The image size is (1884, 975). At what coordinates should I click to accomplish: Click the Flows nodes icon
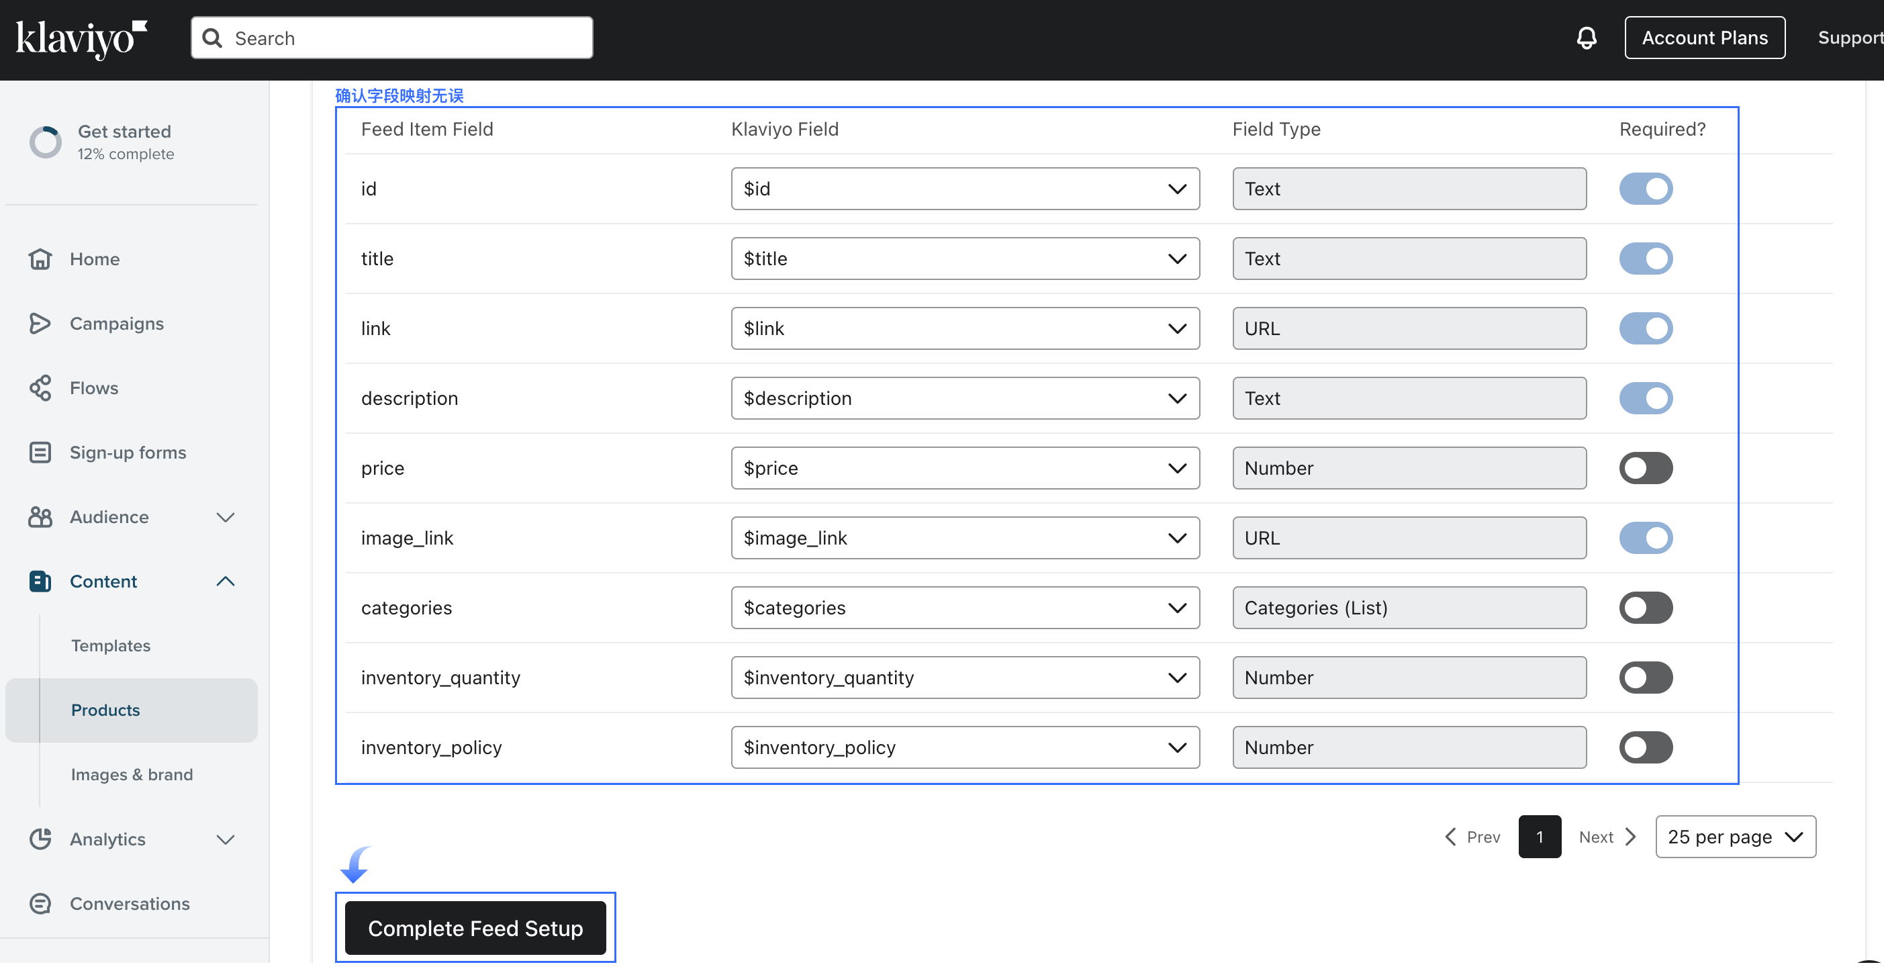[x=40, y=387]
